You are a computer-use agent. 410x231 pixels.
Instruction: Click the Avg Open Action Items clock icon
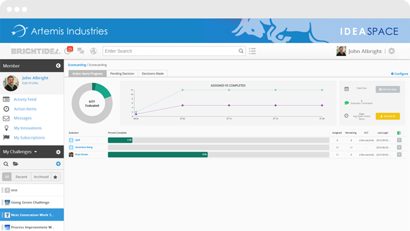click(346, 116)
